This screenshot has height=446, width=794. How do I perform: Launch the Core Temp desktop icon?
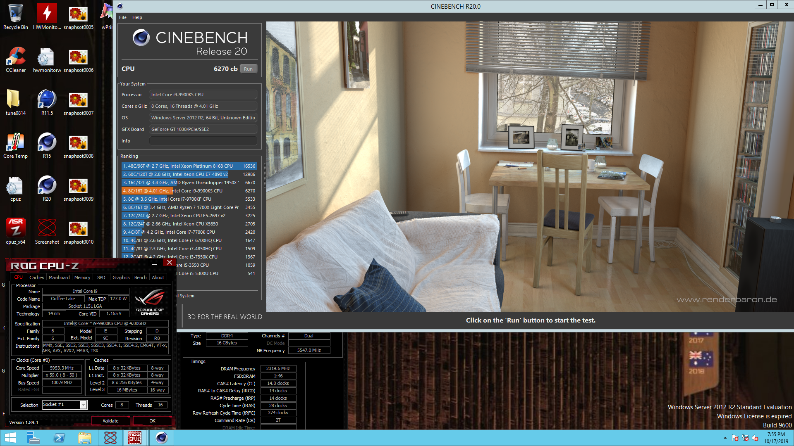(15, 145)
